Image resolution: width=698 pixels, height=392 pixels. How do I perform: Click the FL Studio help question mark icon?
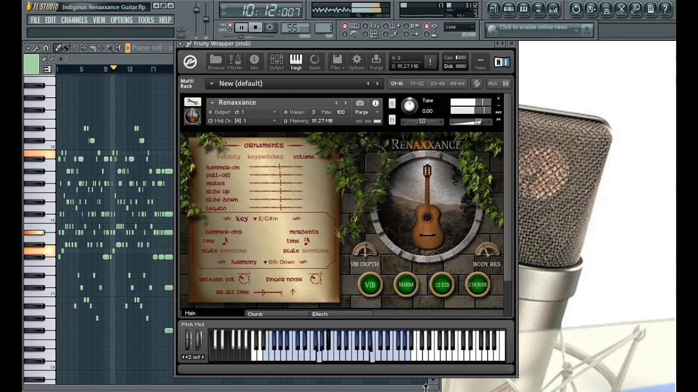click(665, 9)
